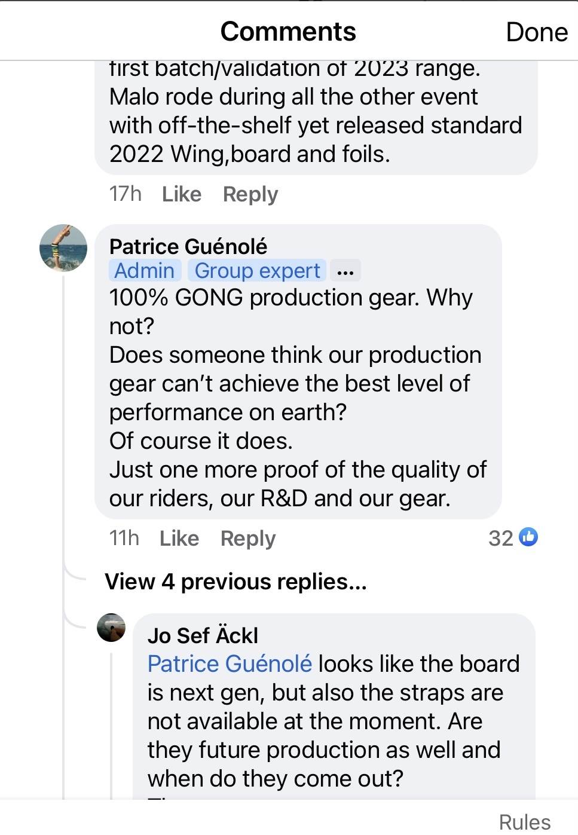The height and width of the screenshot is (835, 578).
Task: Expand View 4 previous replies
Action: [236, 582]
